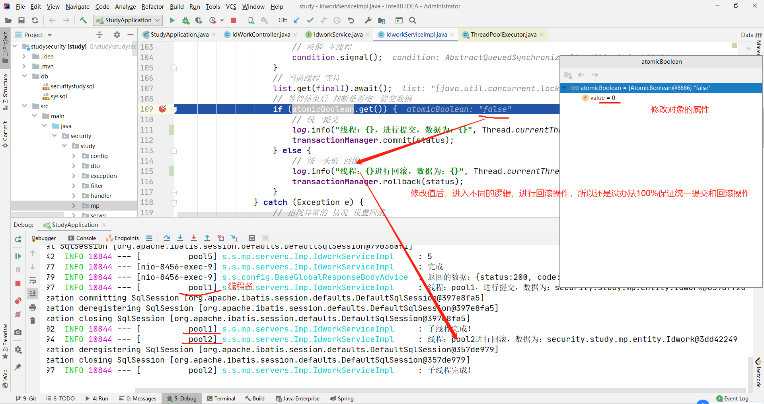Click the Print console output icon

click(33, 307)
